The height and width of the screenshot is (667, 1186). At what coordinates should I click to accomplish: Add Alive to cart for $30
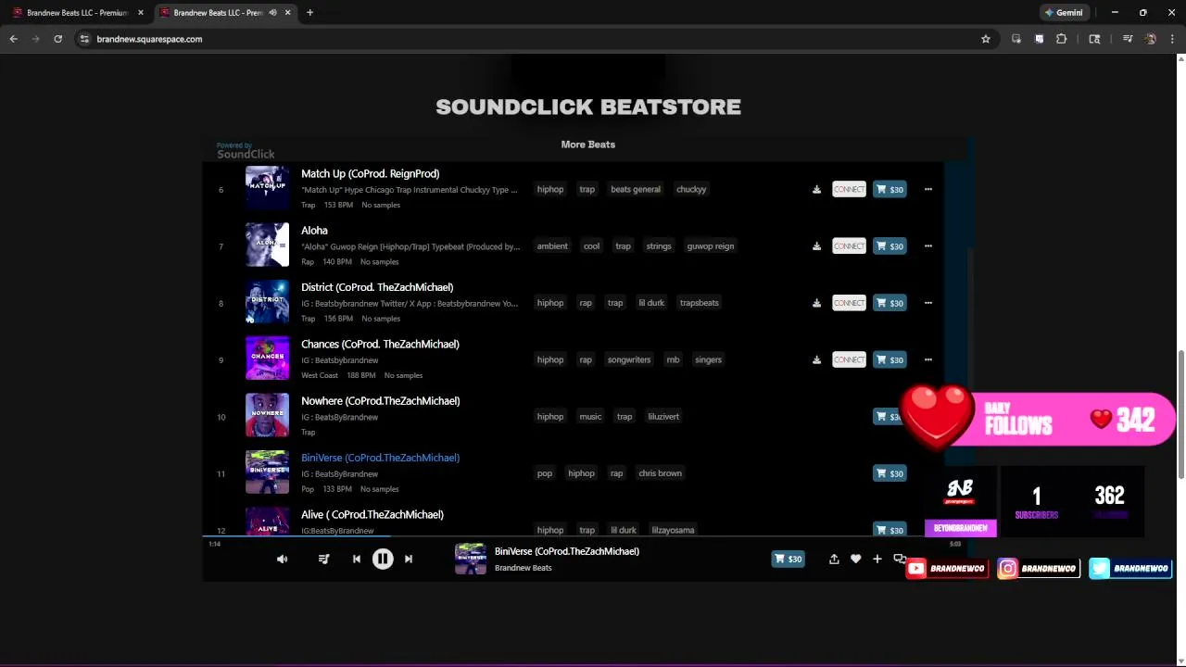pos(889,530)
